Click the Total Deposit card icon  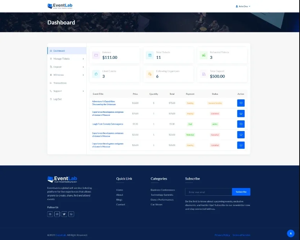(x=204, y=74)
